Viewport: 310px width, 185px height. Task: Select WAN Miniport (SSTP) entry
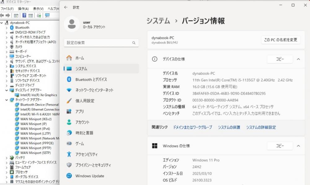coord(35,153)
